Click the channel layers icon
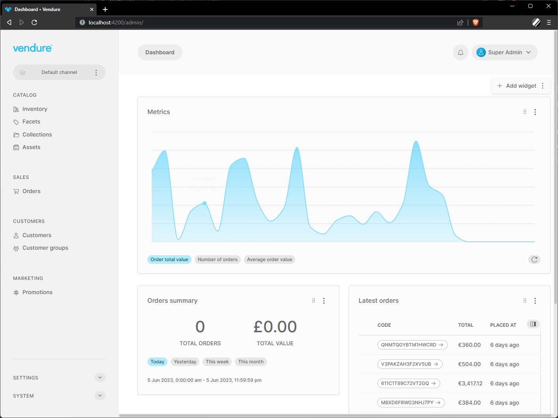This screenshot has width=558, height=418. [x=22, y=72]
